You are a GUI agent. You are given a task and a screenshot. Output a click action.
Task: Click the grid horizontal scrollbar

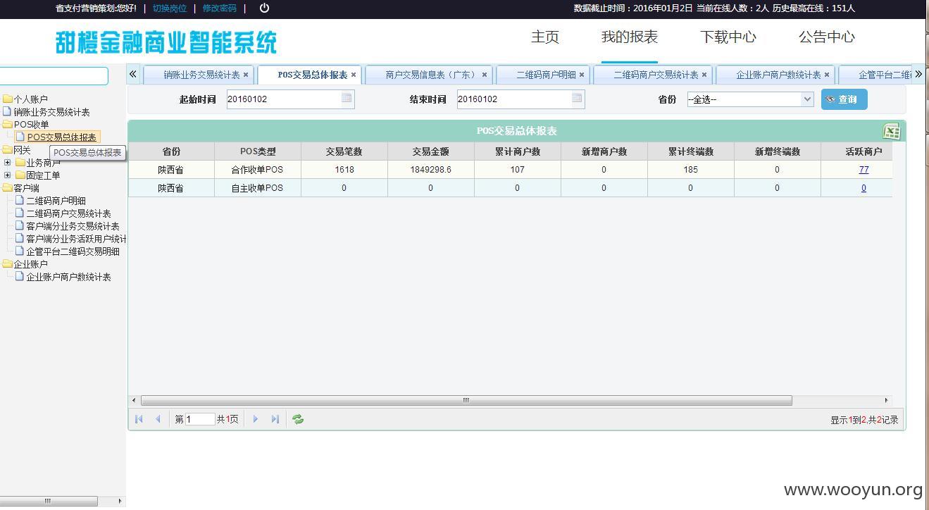click(x=466, y=400)
